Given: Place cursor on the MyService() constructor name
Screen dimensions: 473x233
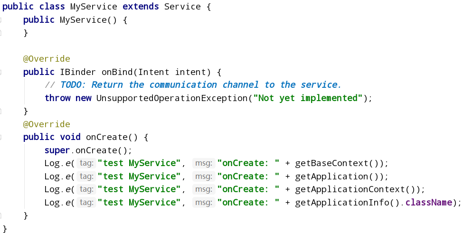Looking at the screenshot, I should (88, 20).
